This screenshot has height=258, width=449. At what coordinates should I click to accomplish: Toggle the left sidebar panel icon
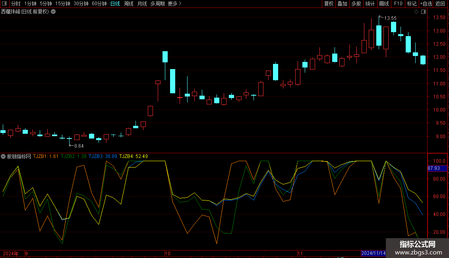coord(4,4)
